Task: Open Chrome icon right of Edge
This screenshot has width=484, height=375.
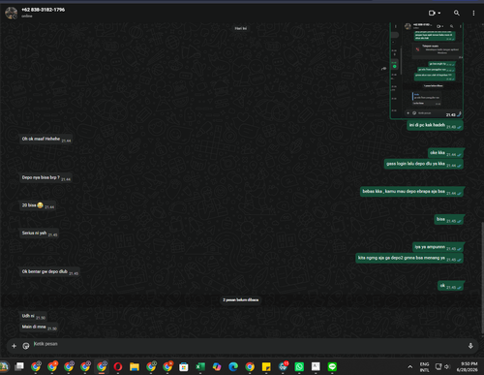Action: click(250, 366)
